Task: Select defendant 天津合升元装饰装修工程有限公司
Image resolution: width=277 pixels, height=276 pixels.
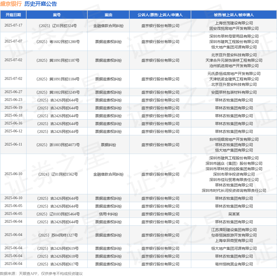Action: pos(234,60)
